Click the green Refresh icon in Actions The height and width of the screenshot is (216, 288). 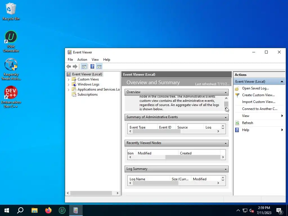click(x=237, y=123)
